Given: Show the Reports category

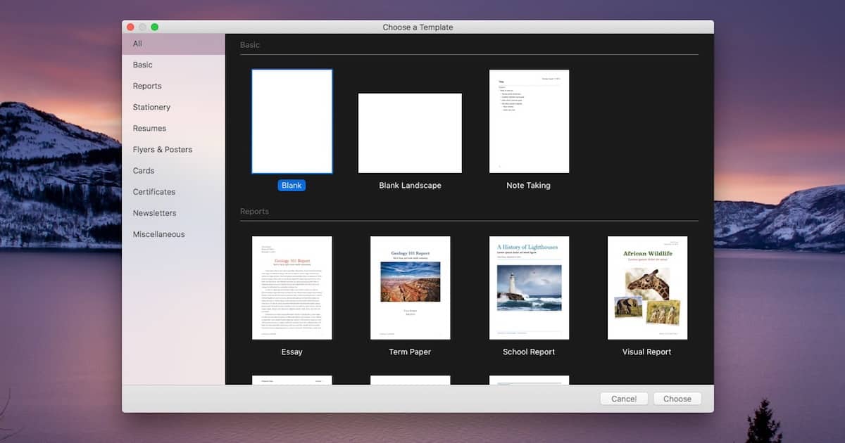Looking at the screenshot, I should point(147,86).
